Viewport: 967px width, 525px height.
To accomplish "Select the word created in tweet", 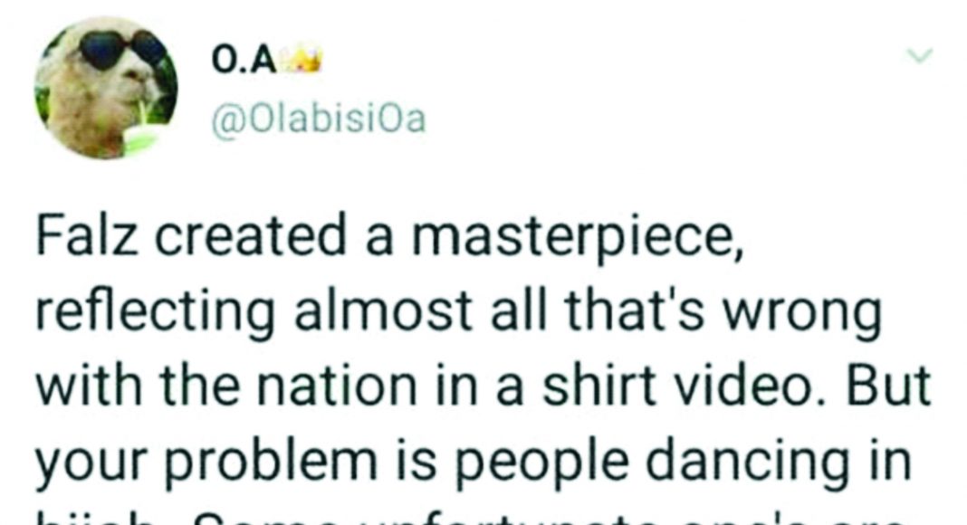I will 250,237.
